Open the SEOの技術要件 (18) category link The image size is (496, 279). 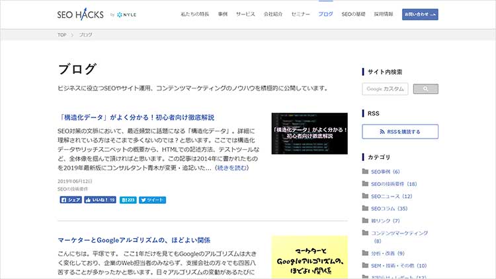[x=394, y=184]
